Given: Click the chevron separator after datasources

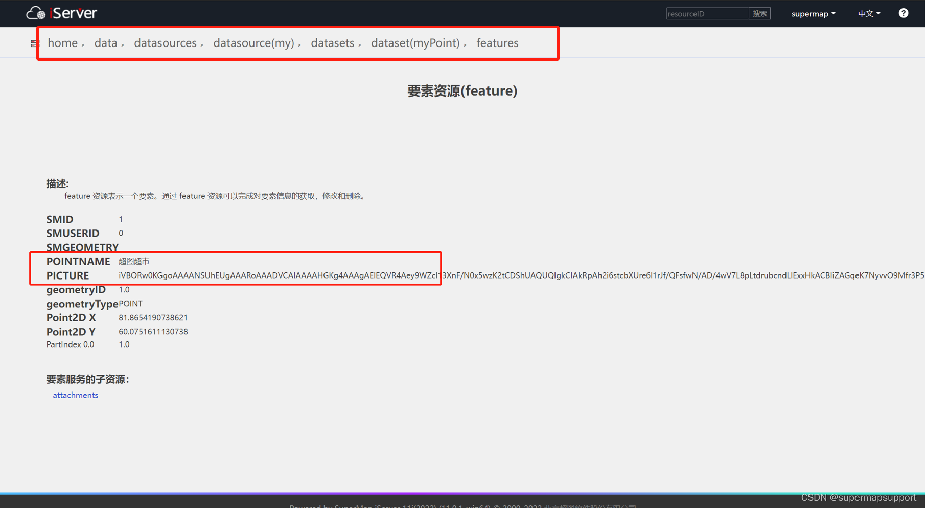Looking at the screenshot, I should click(203, 45).
